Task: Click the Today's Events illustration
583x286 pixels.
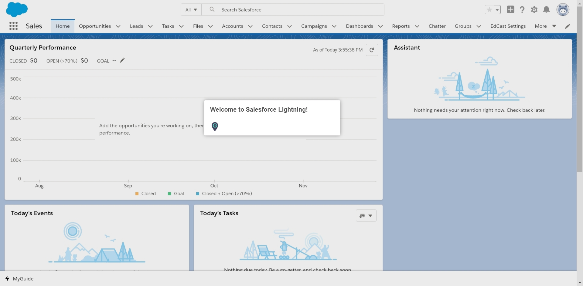Action: pyautogui.click(x=97, y=242)
